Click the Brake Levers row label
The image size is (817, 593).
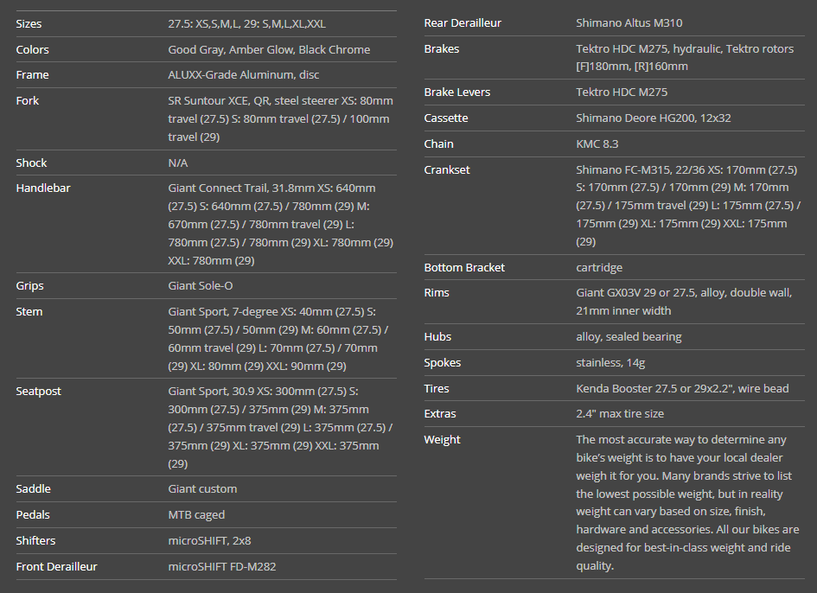tap(456, 92)
